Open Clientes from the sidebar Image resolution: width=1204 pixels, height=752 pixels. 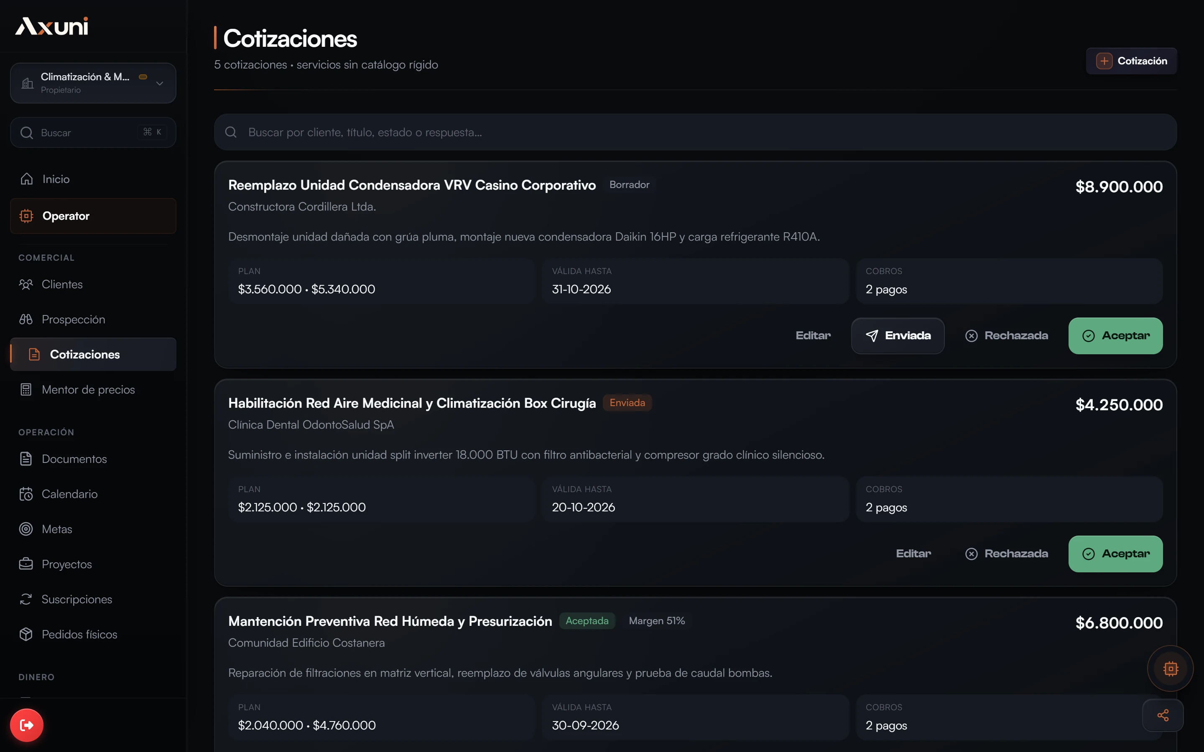(x=93, y=285)
